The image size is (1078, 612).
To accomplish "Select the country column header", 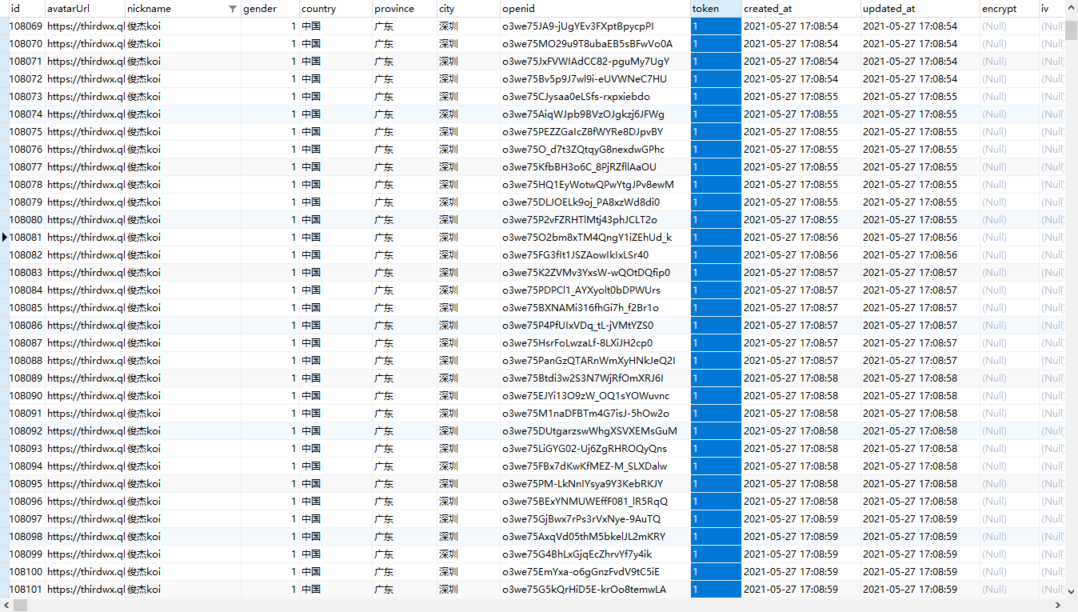I will click(335, 9).
